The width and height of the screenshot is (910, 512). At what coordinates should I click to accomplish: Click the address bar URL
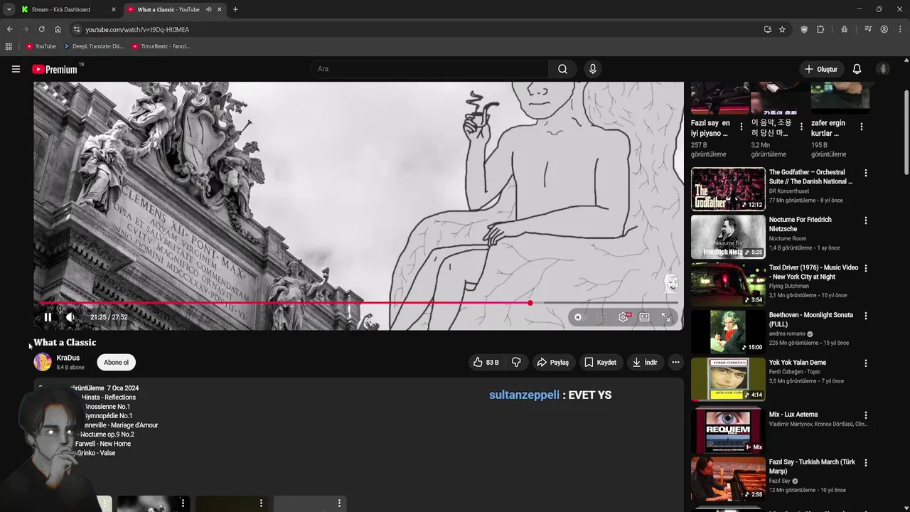tap(137, 30)
